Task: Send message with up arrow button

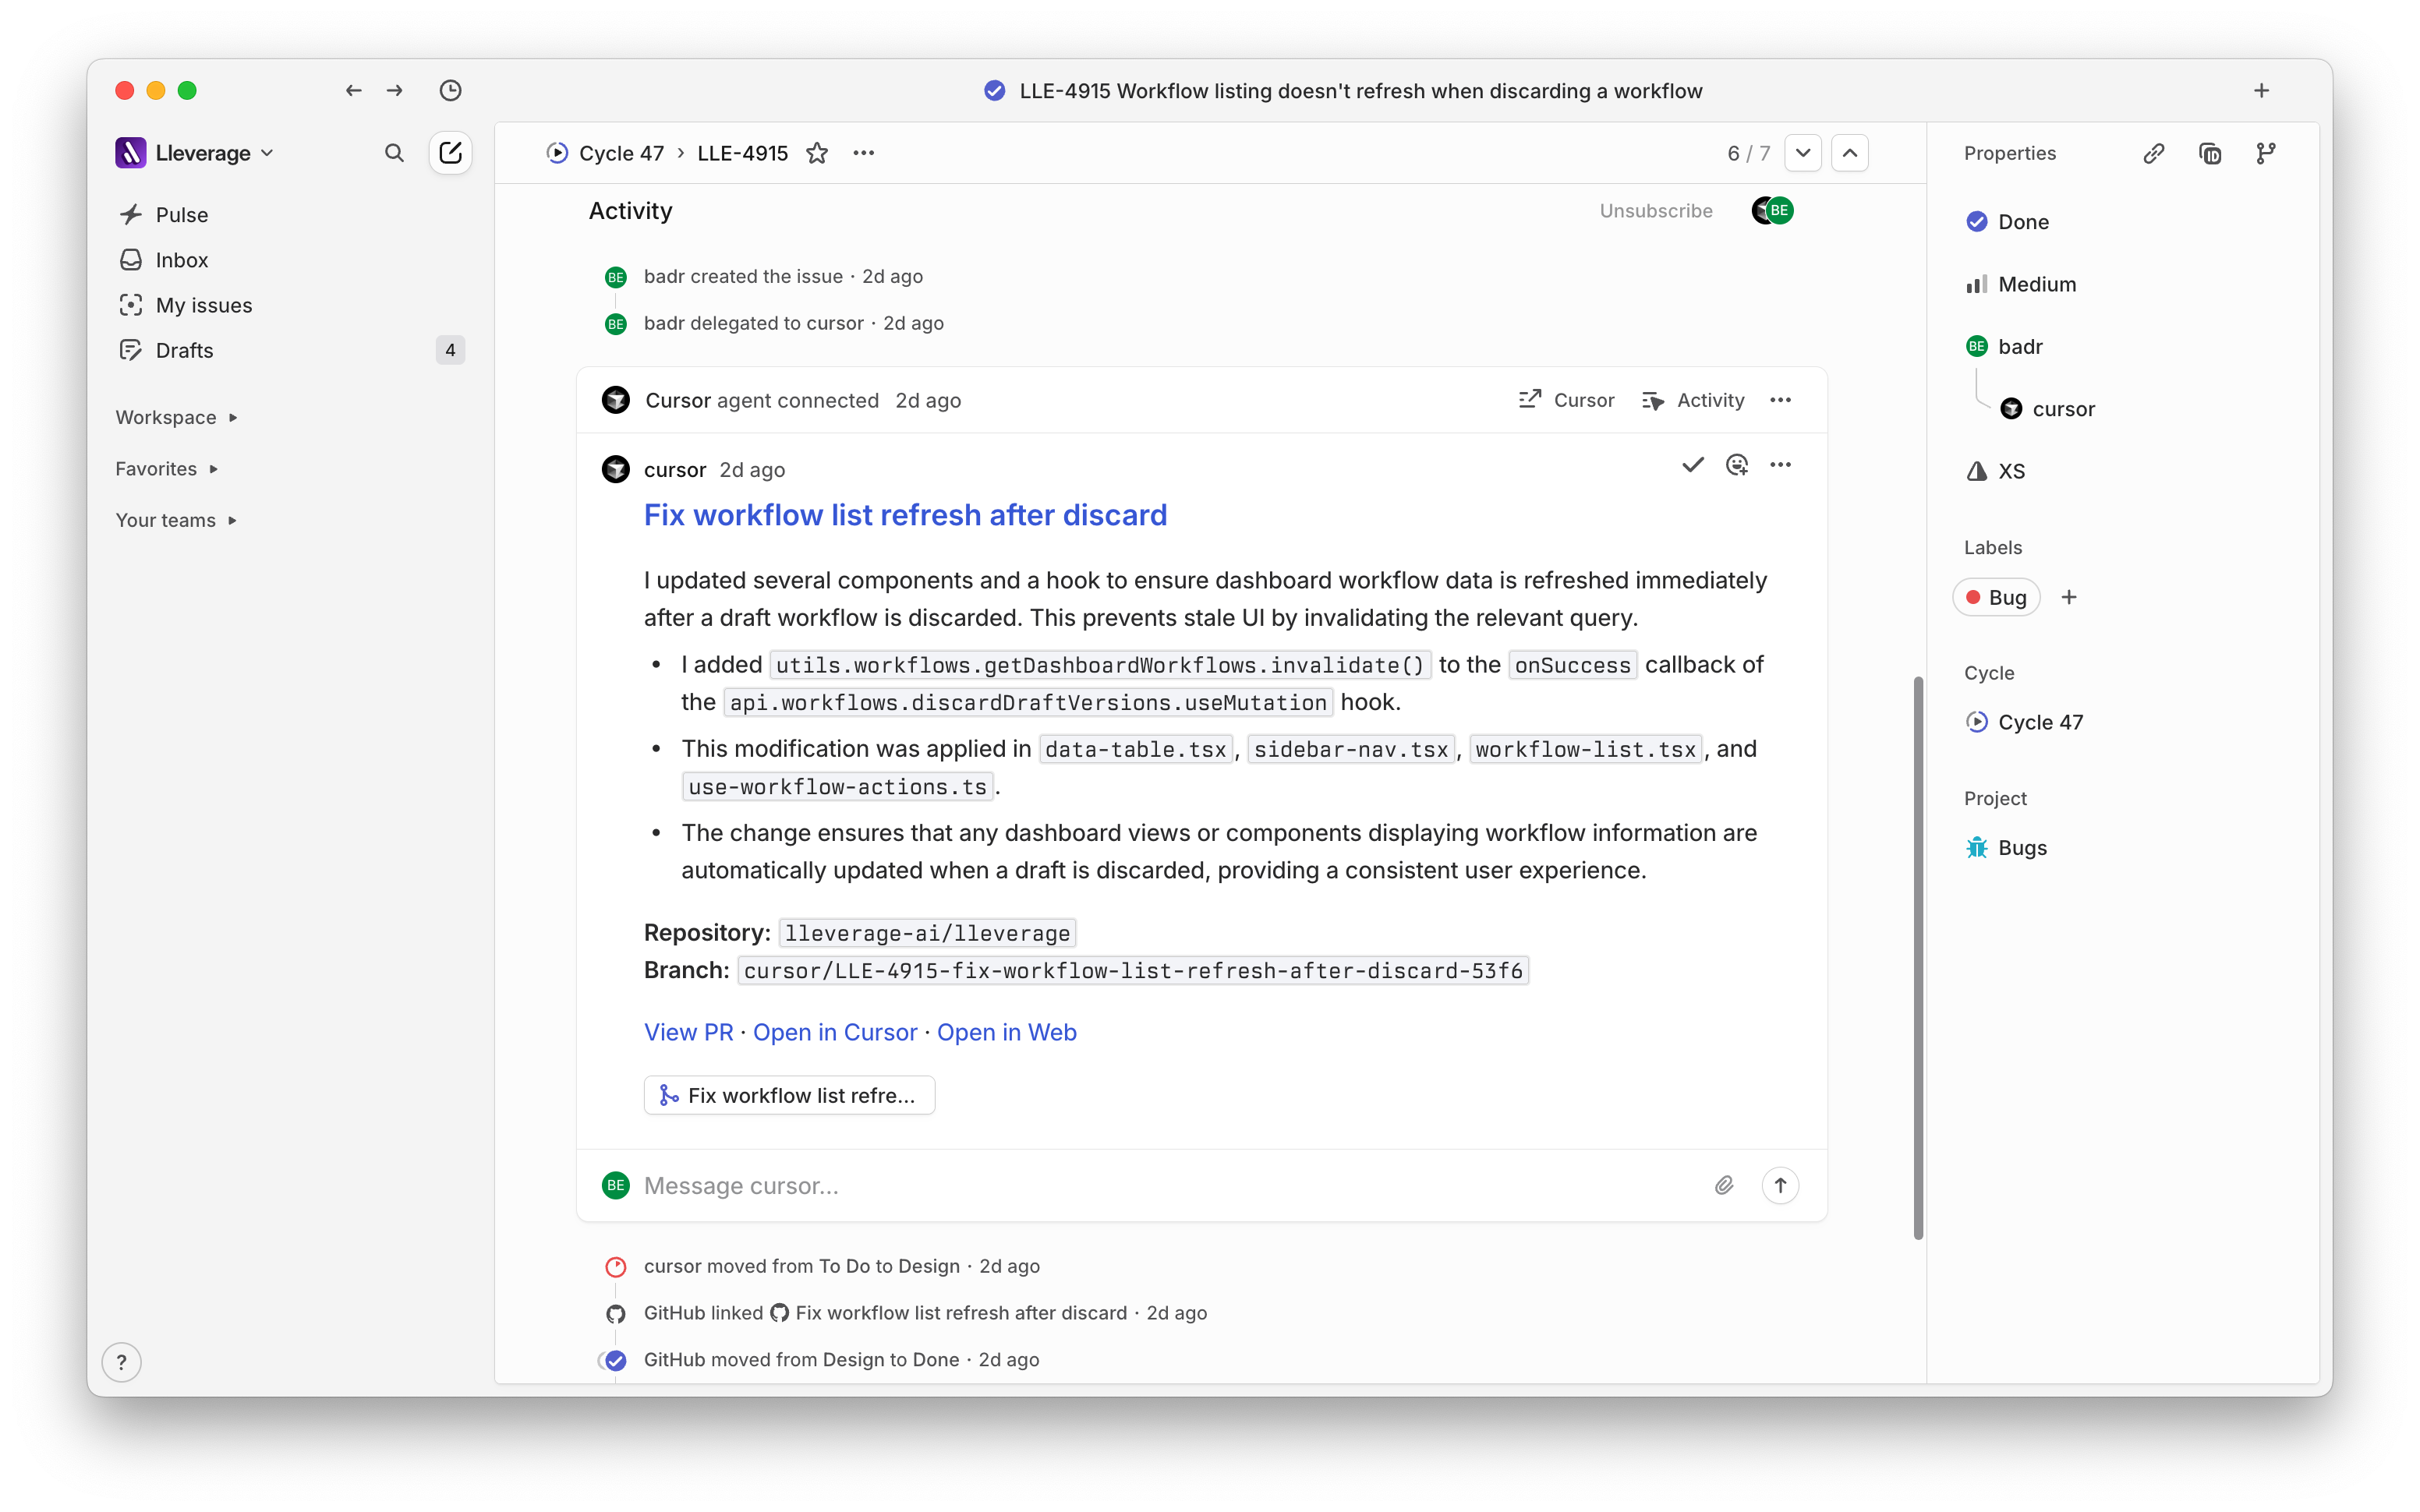Action: coord(1780,1185)
